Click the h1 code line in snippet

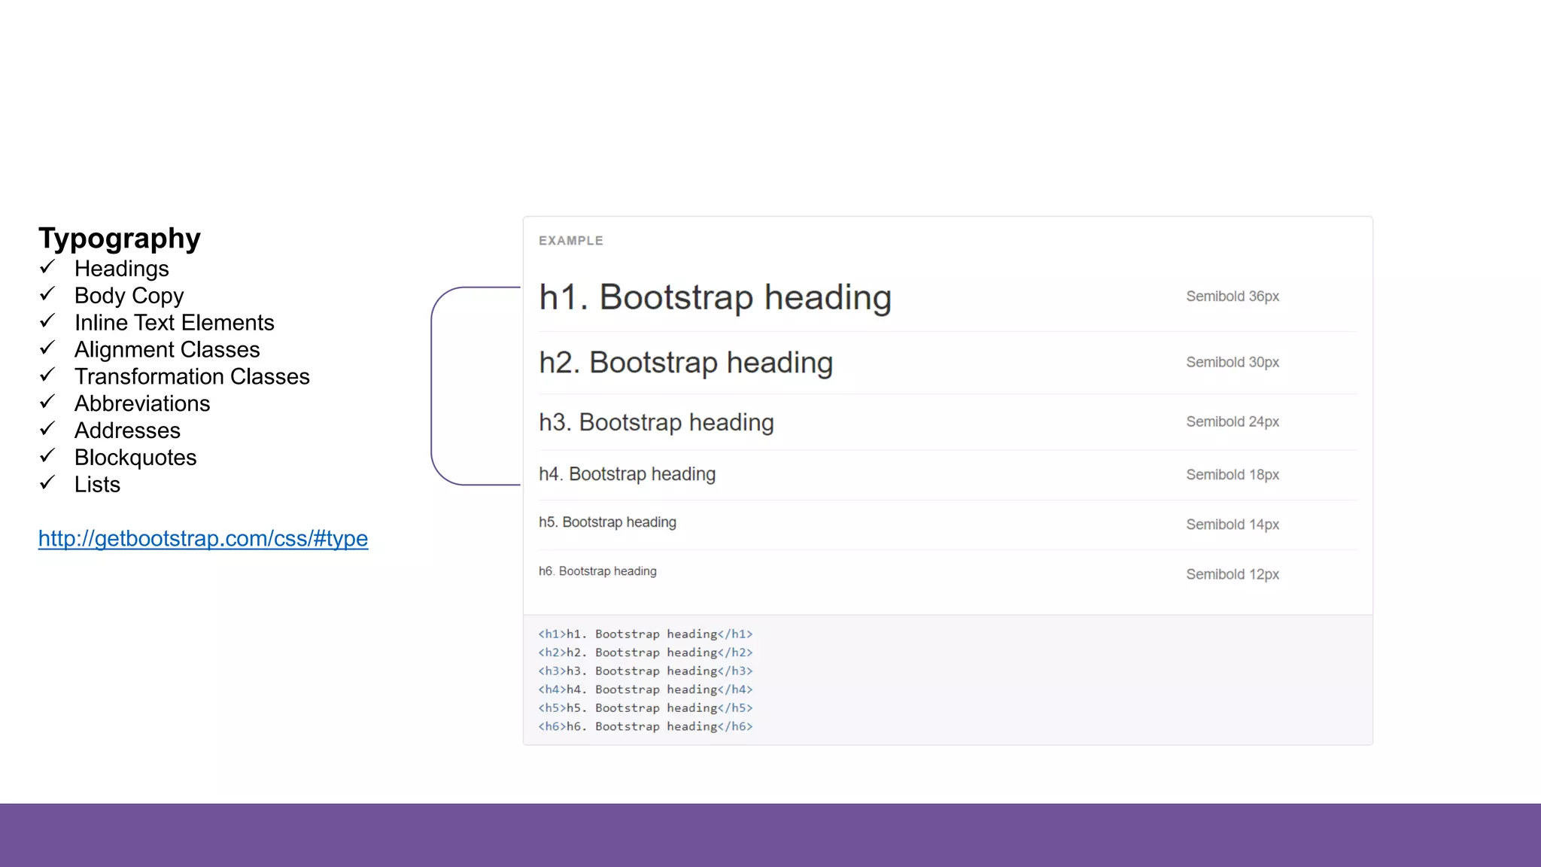tap(645, 634)
